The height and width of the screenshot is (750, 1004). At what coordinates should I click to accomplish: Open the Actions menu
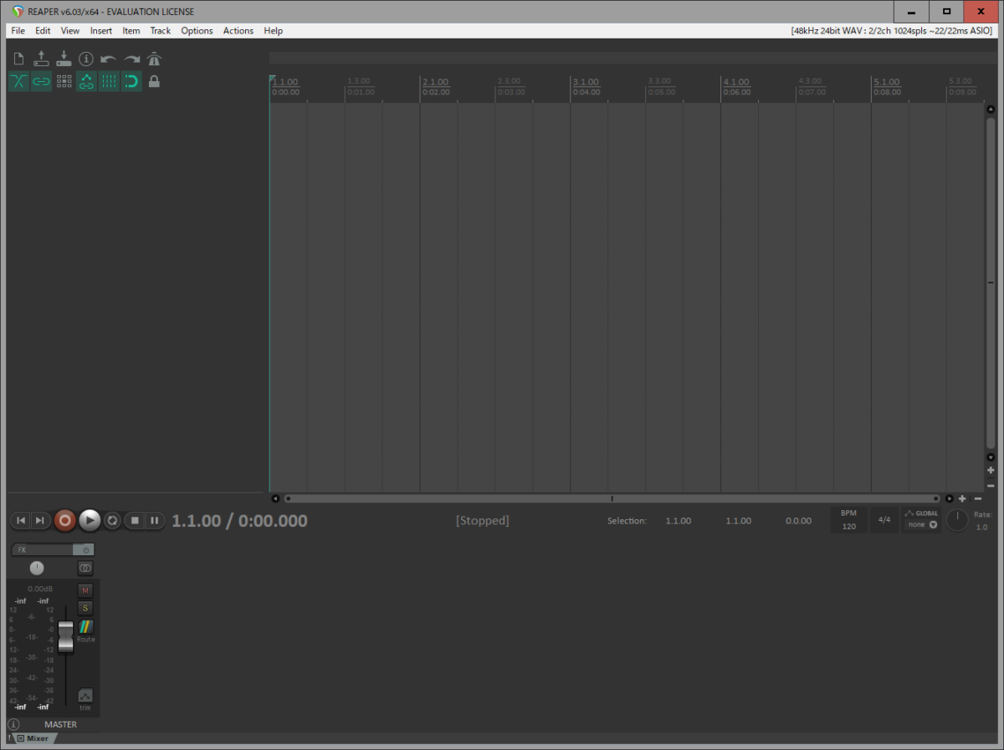(x=238, y=31)
